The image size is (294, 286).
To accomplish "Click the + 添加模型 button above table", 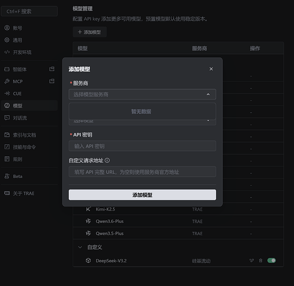I will click(x=89, y=32).
